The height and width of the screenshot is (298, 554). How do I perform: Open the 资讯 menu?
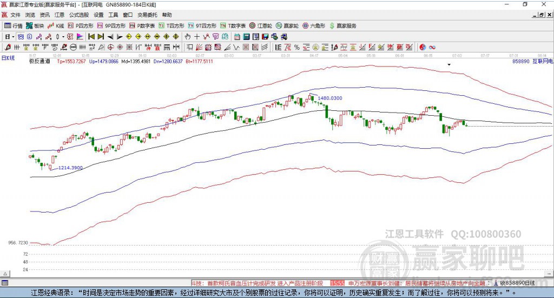(x=44, y=15)
